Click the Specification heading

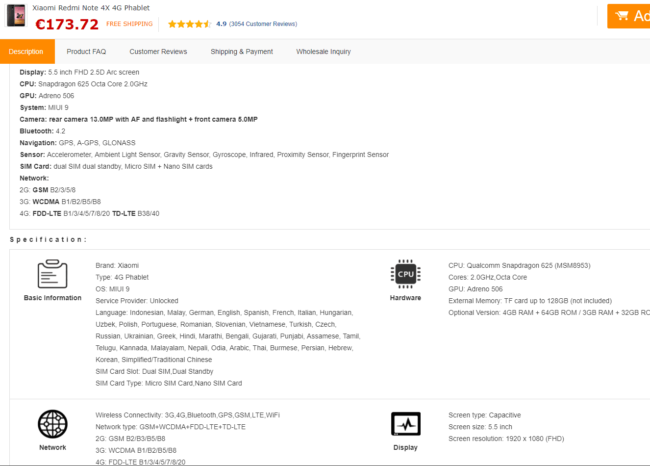pos(48,239)
